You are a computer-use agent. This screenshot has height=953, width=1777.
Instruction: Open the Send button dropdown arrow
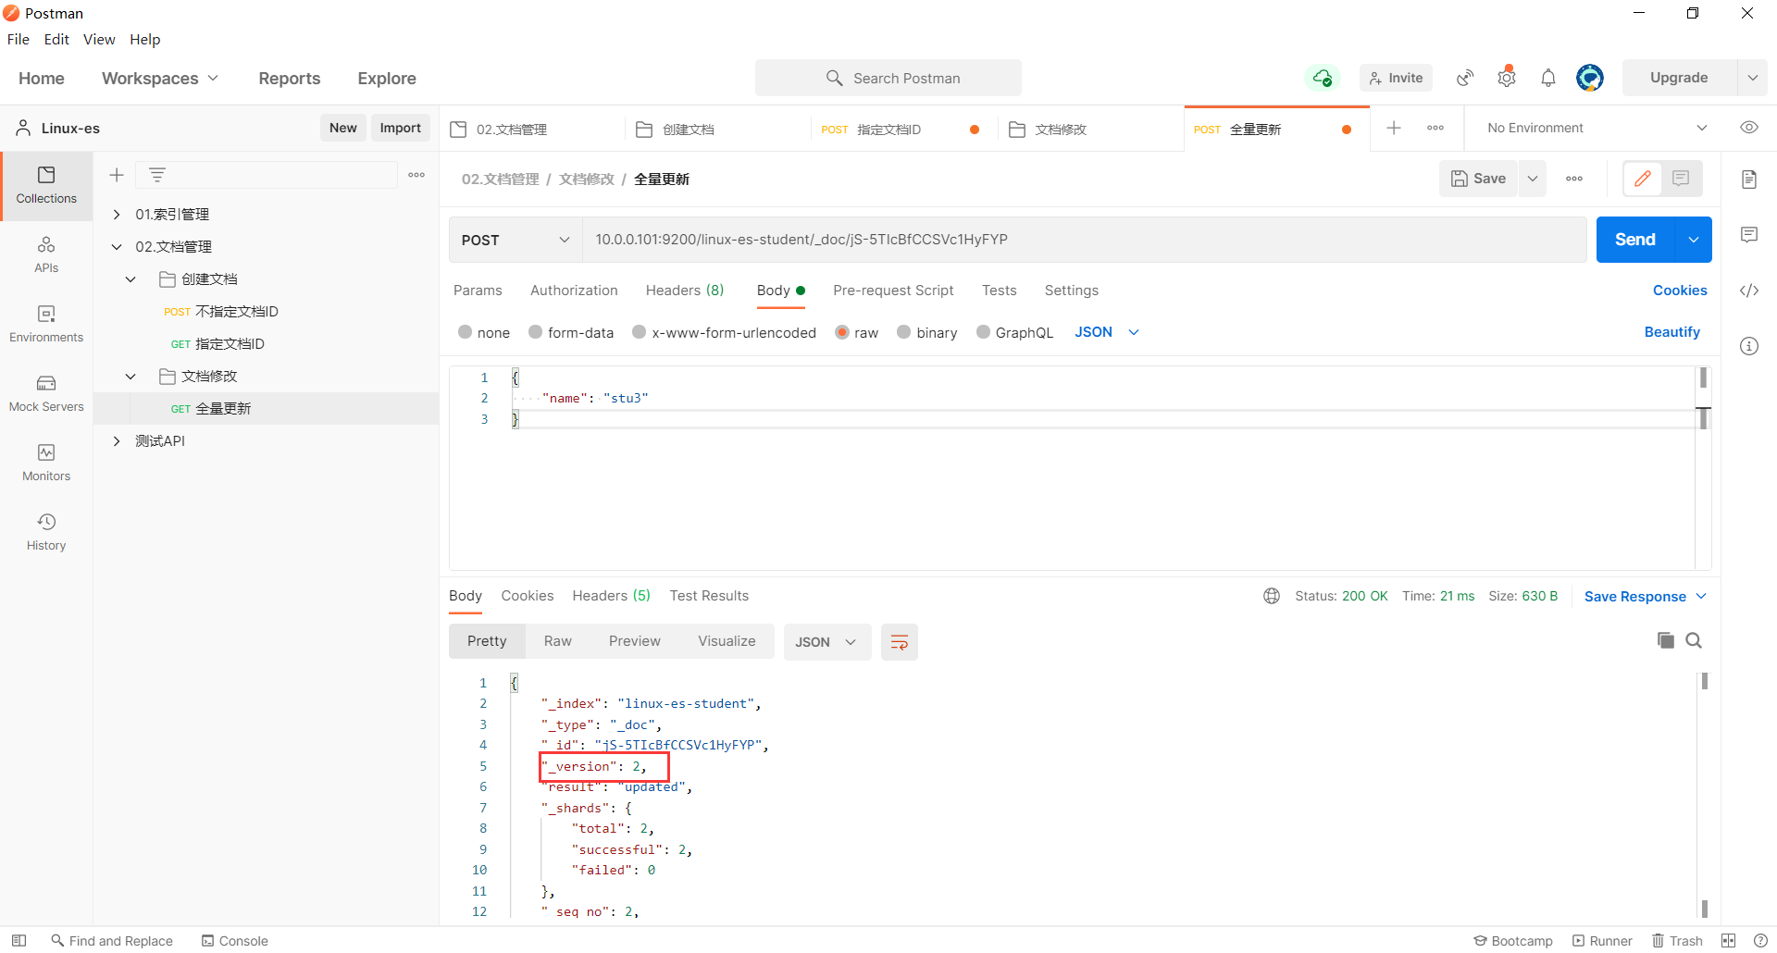1693,240
